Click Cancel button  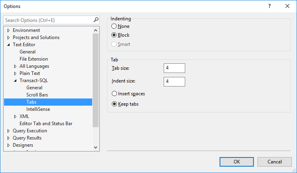pyautogui.click(x=275, y=162)
